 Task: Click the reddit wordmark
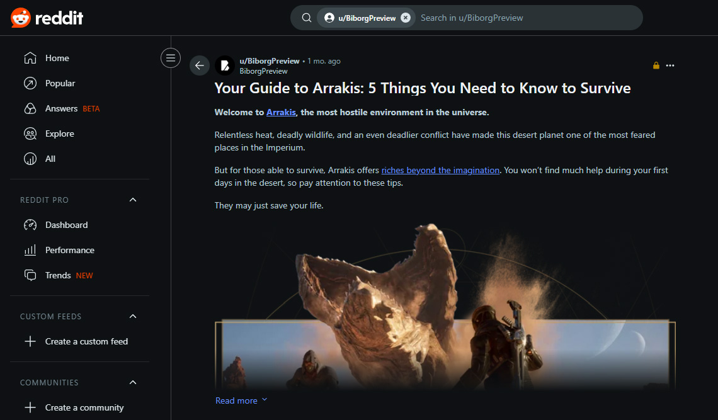click(x=59, y=18)
